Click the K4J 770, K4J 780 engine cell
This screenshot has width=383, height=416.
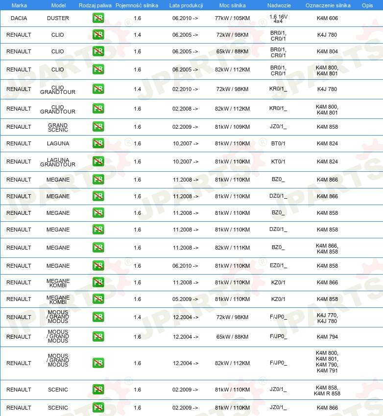pyautogui.click(x=327, y=318)
